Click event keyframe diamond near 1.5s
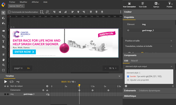The width and height of the screenshot is (176, 105). tap(92, 90)
